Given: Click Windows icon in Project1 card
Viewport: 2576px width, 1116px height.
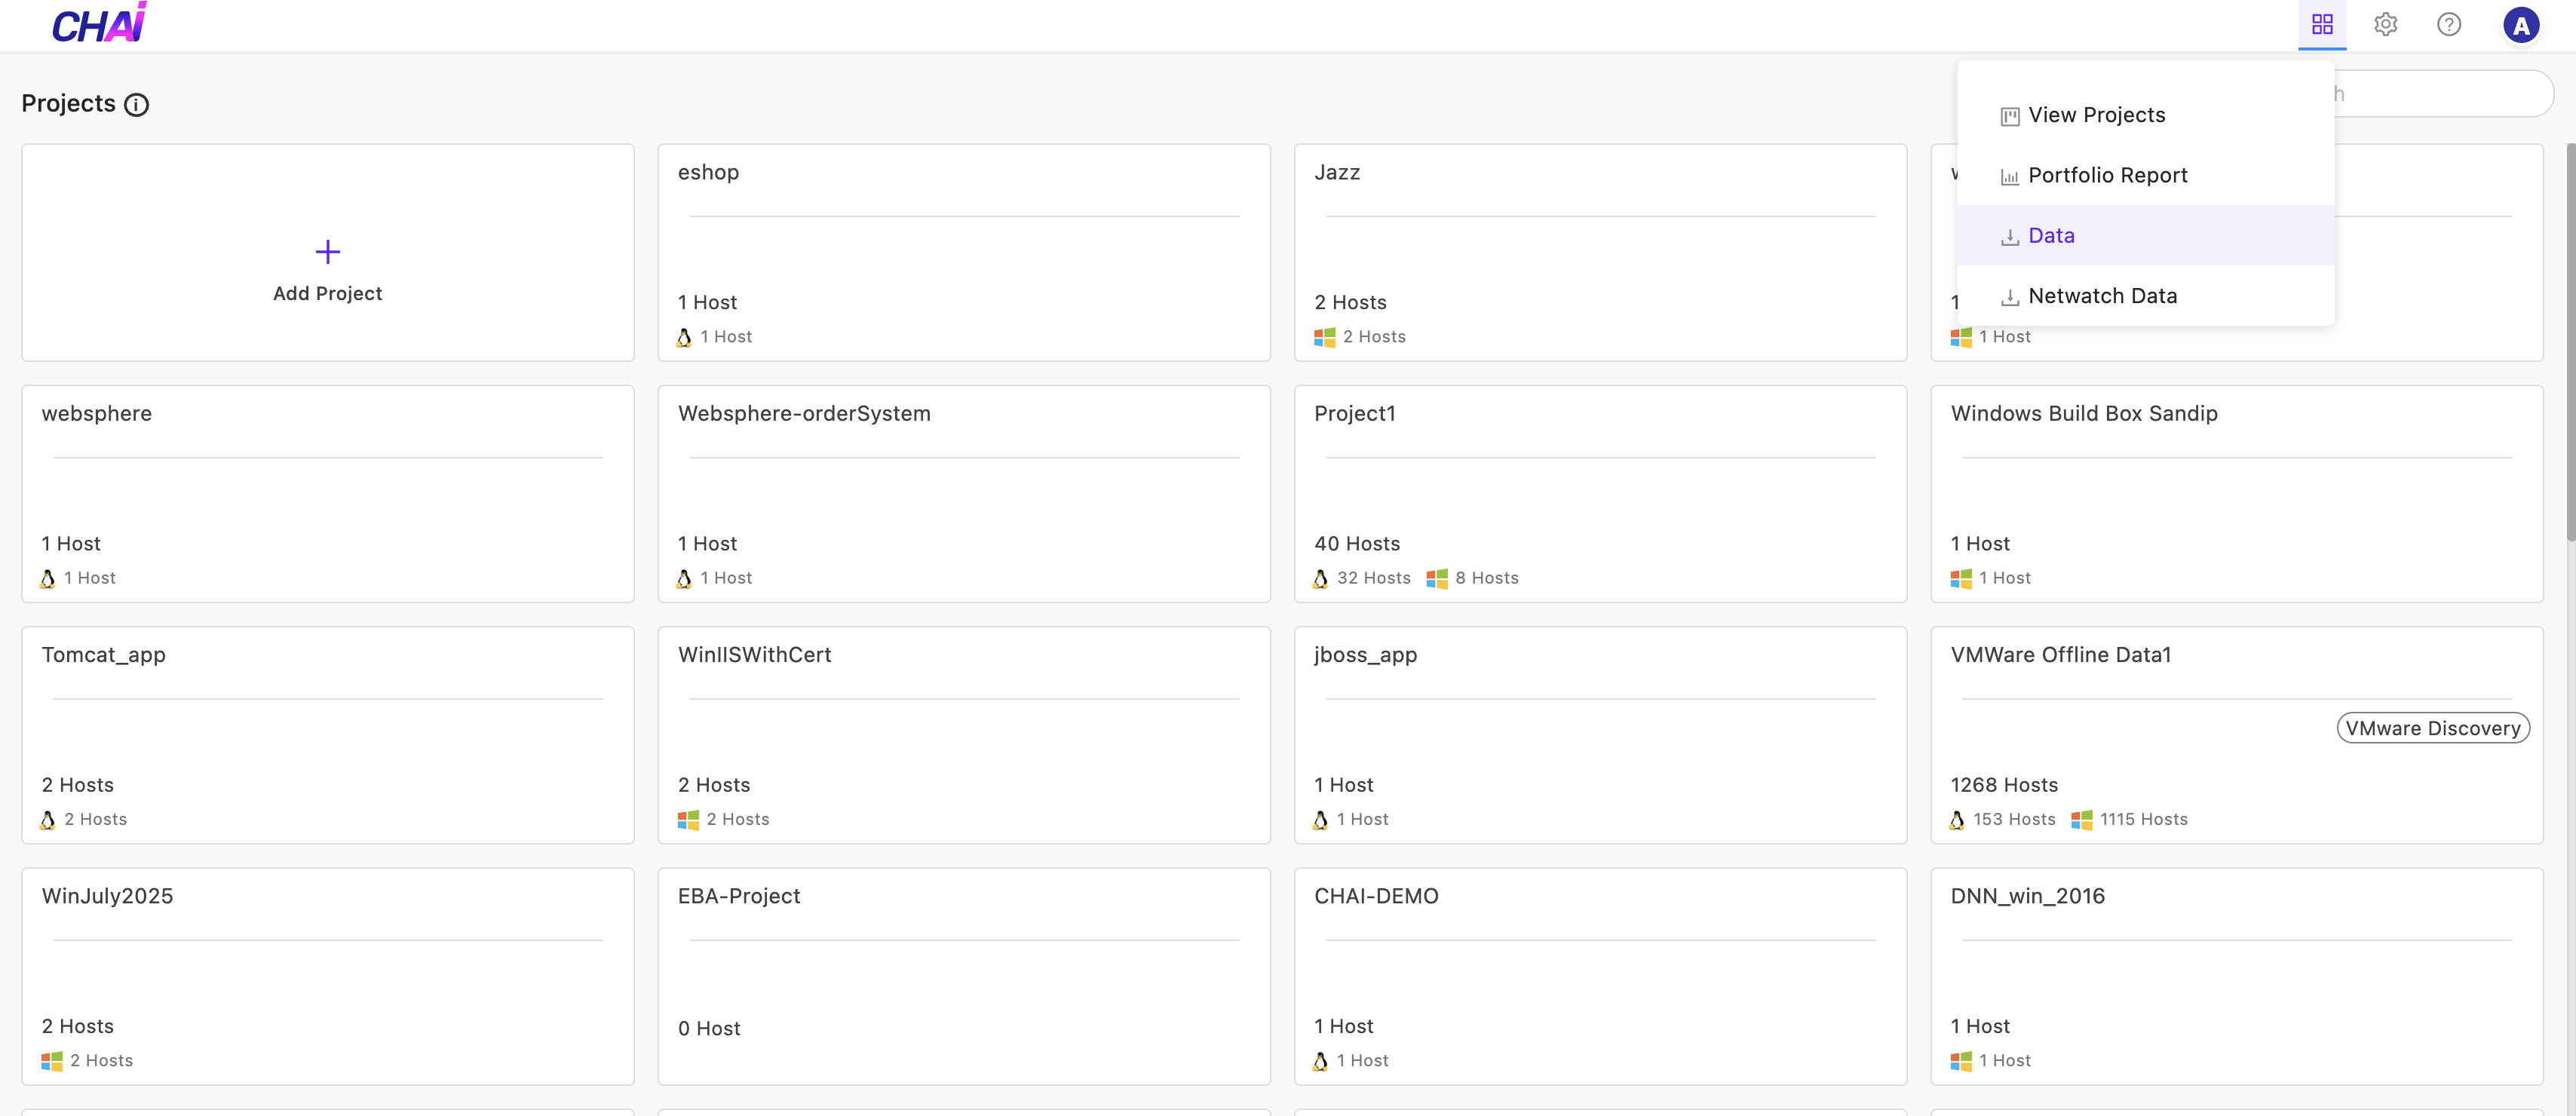Looking at the screenshot, I should coord(1437,578).
